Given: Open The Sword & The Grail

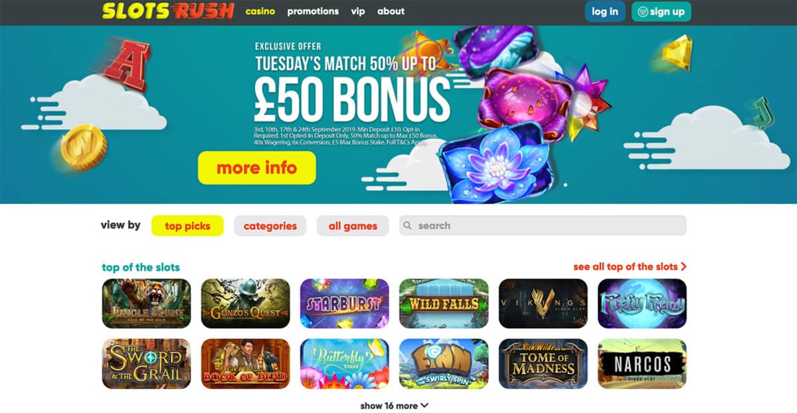Looking at the screenshot, I should point(146,364).
